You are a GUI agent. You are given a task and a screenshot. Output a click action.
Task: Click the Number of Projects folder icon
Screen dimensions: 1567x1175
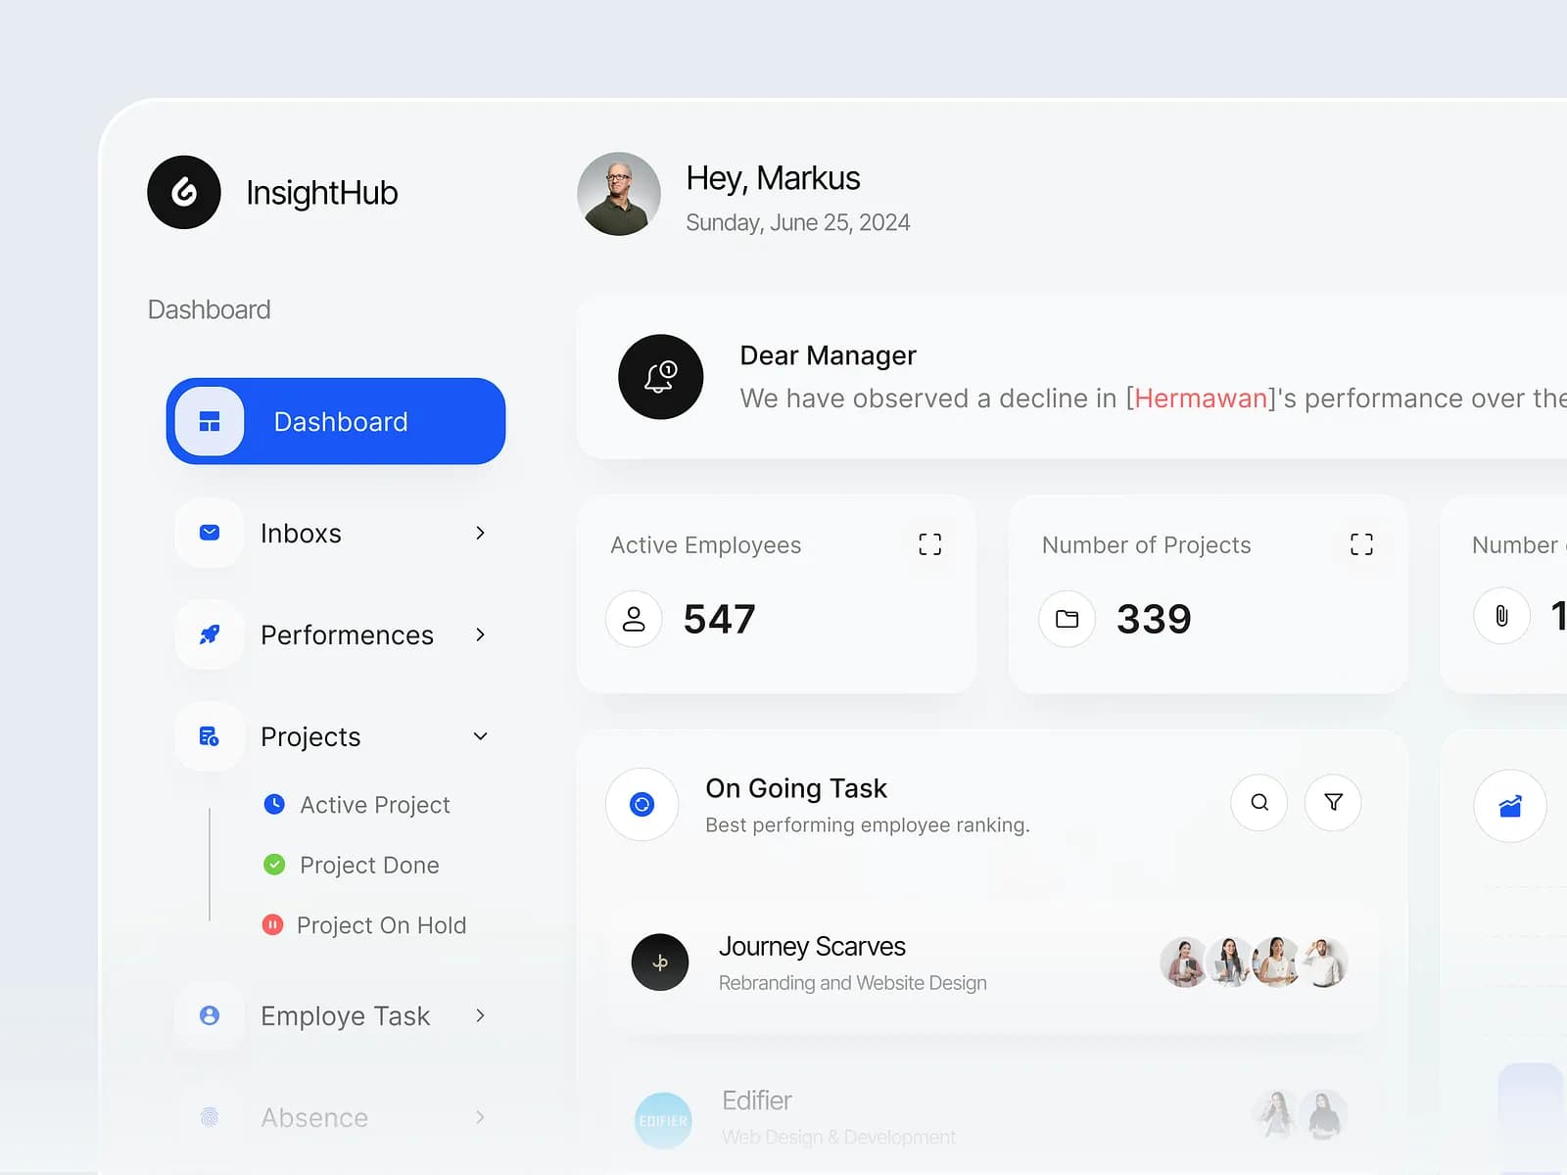[1068, 619]
